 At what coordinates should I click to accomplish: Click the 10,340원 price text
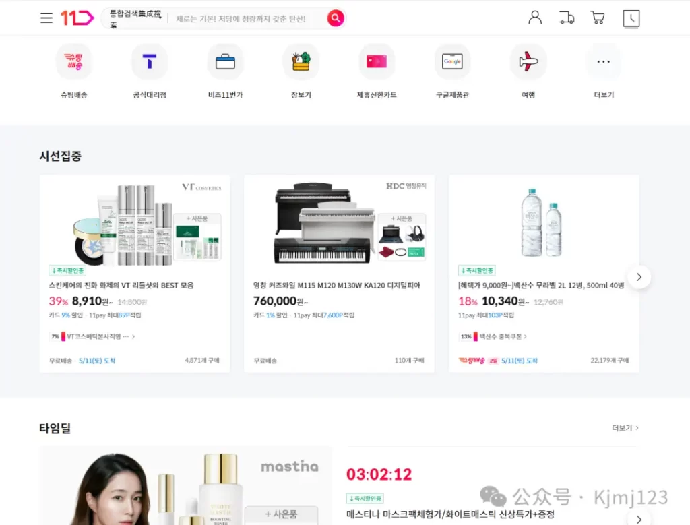coord(505,301)
